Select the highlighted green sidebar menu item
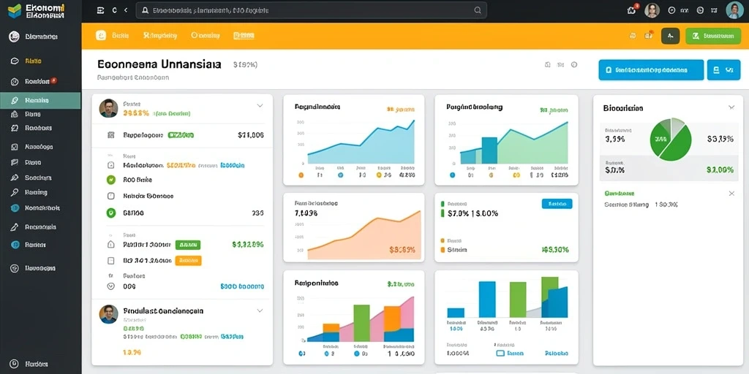 [x=41, y=101]
